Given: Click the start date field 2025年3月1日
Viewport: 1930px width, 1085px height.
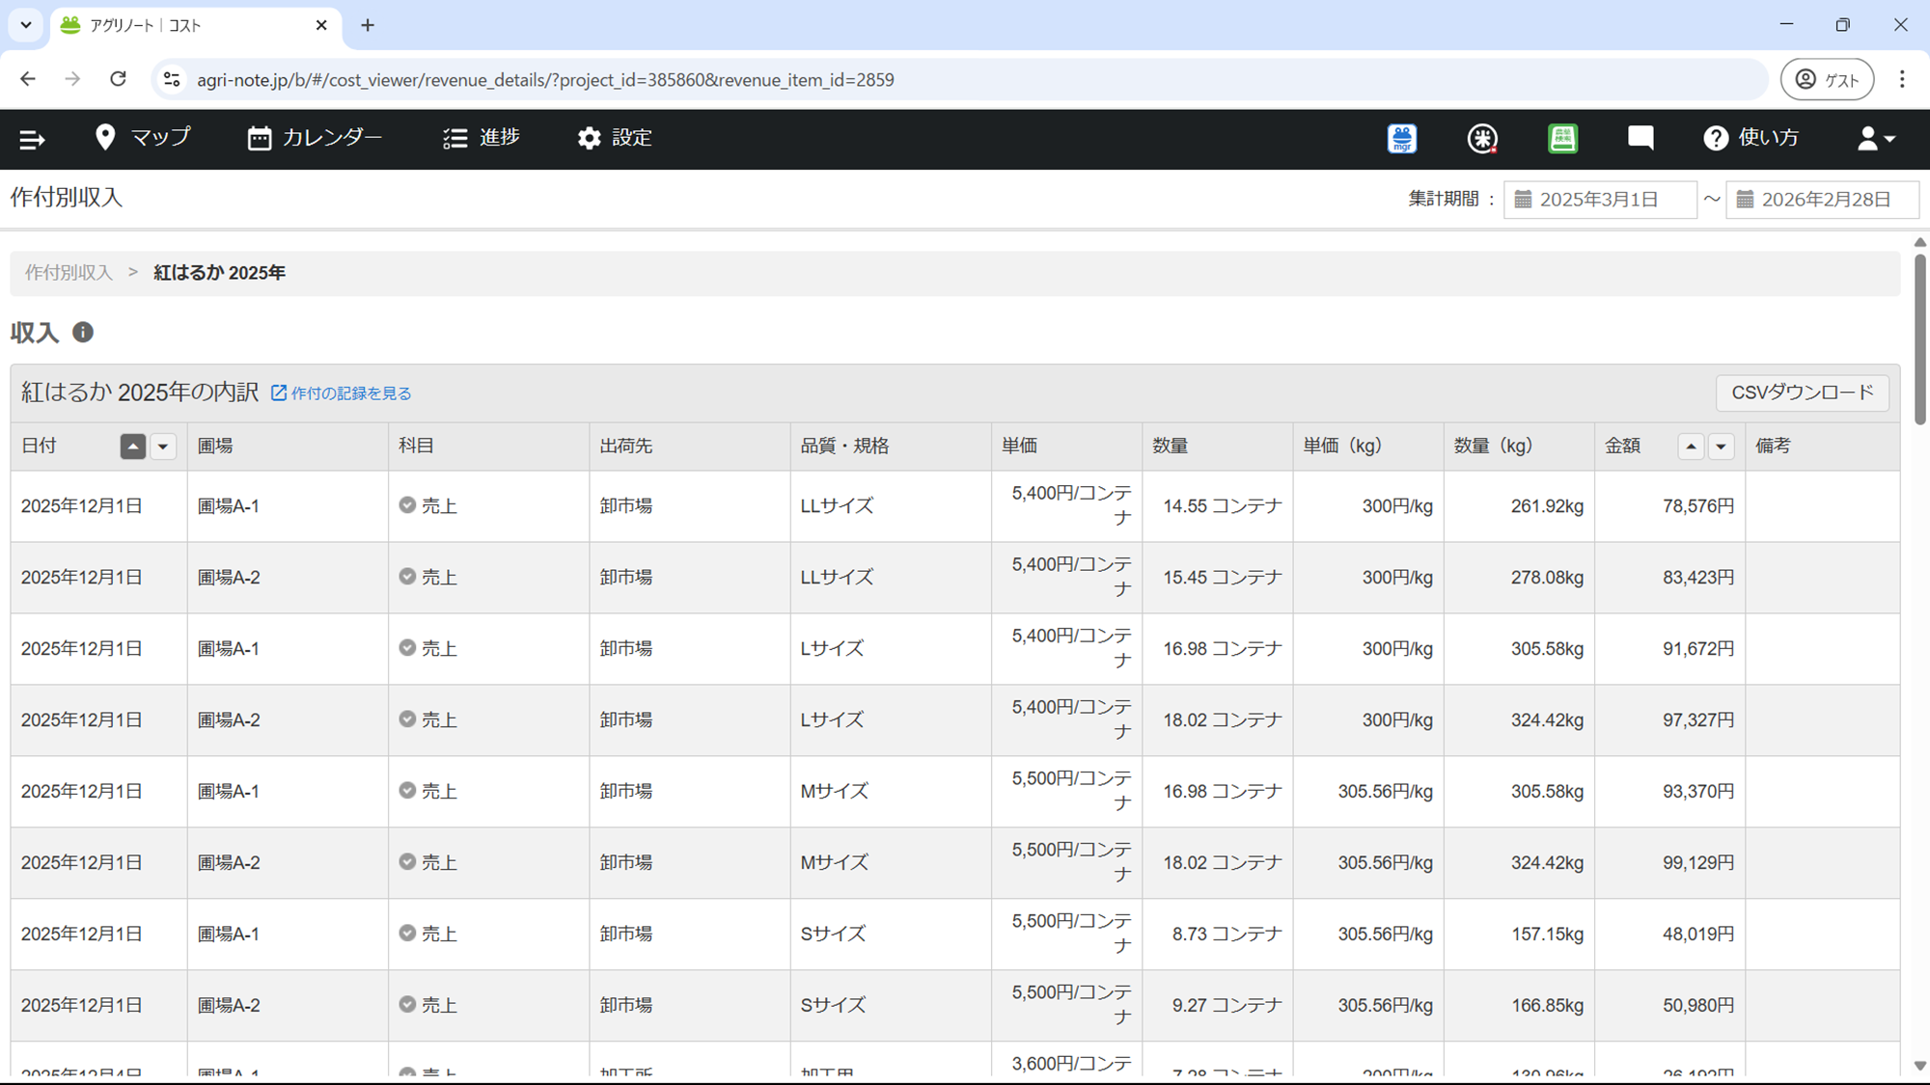Looking at the screenshot, I should (1599, 200).
